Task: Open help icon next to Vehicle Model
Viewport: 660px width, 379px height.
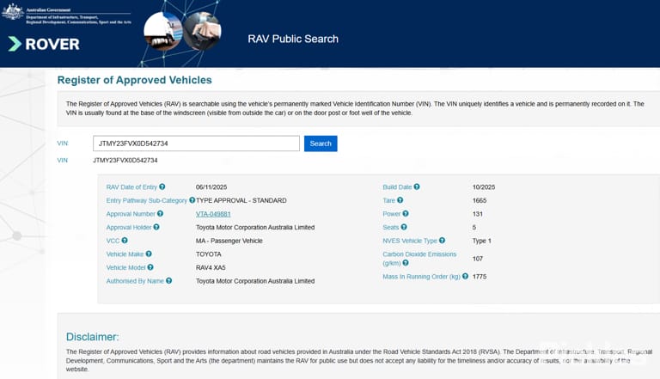Action: coord(150,267)
